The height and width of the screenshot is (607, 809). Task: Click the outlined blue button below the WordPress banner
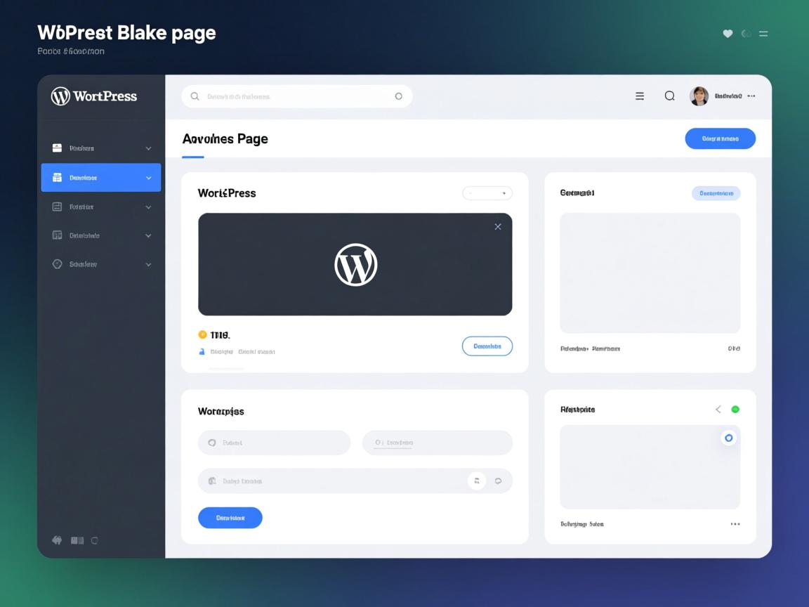click(x=487, y=346)
